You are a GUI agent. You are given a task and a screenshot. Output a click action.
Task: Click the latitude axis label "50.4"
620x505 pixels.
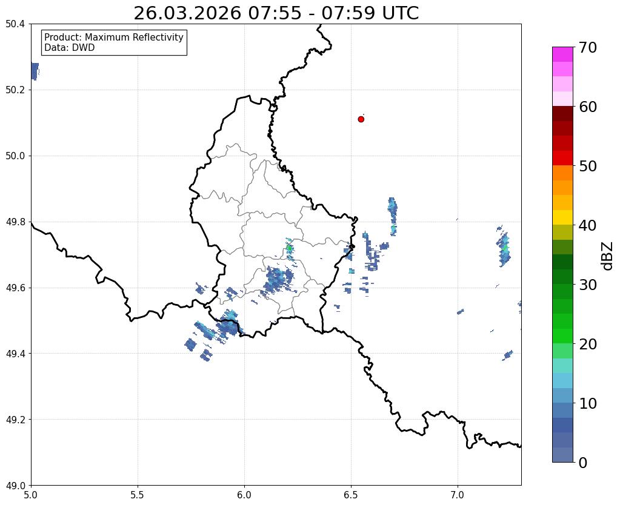pos(15,24)
